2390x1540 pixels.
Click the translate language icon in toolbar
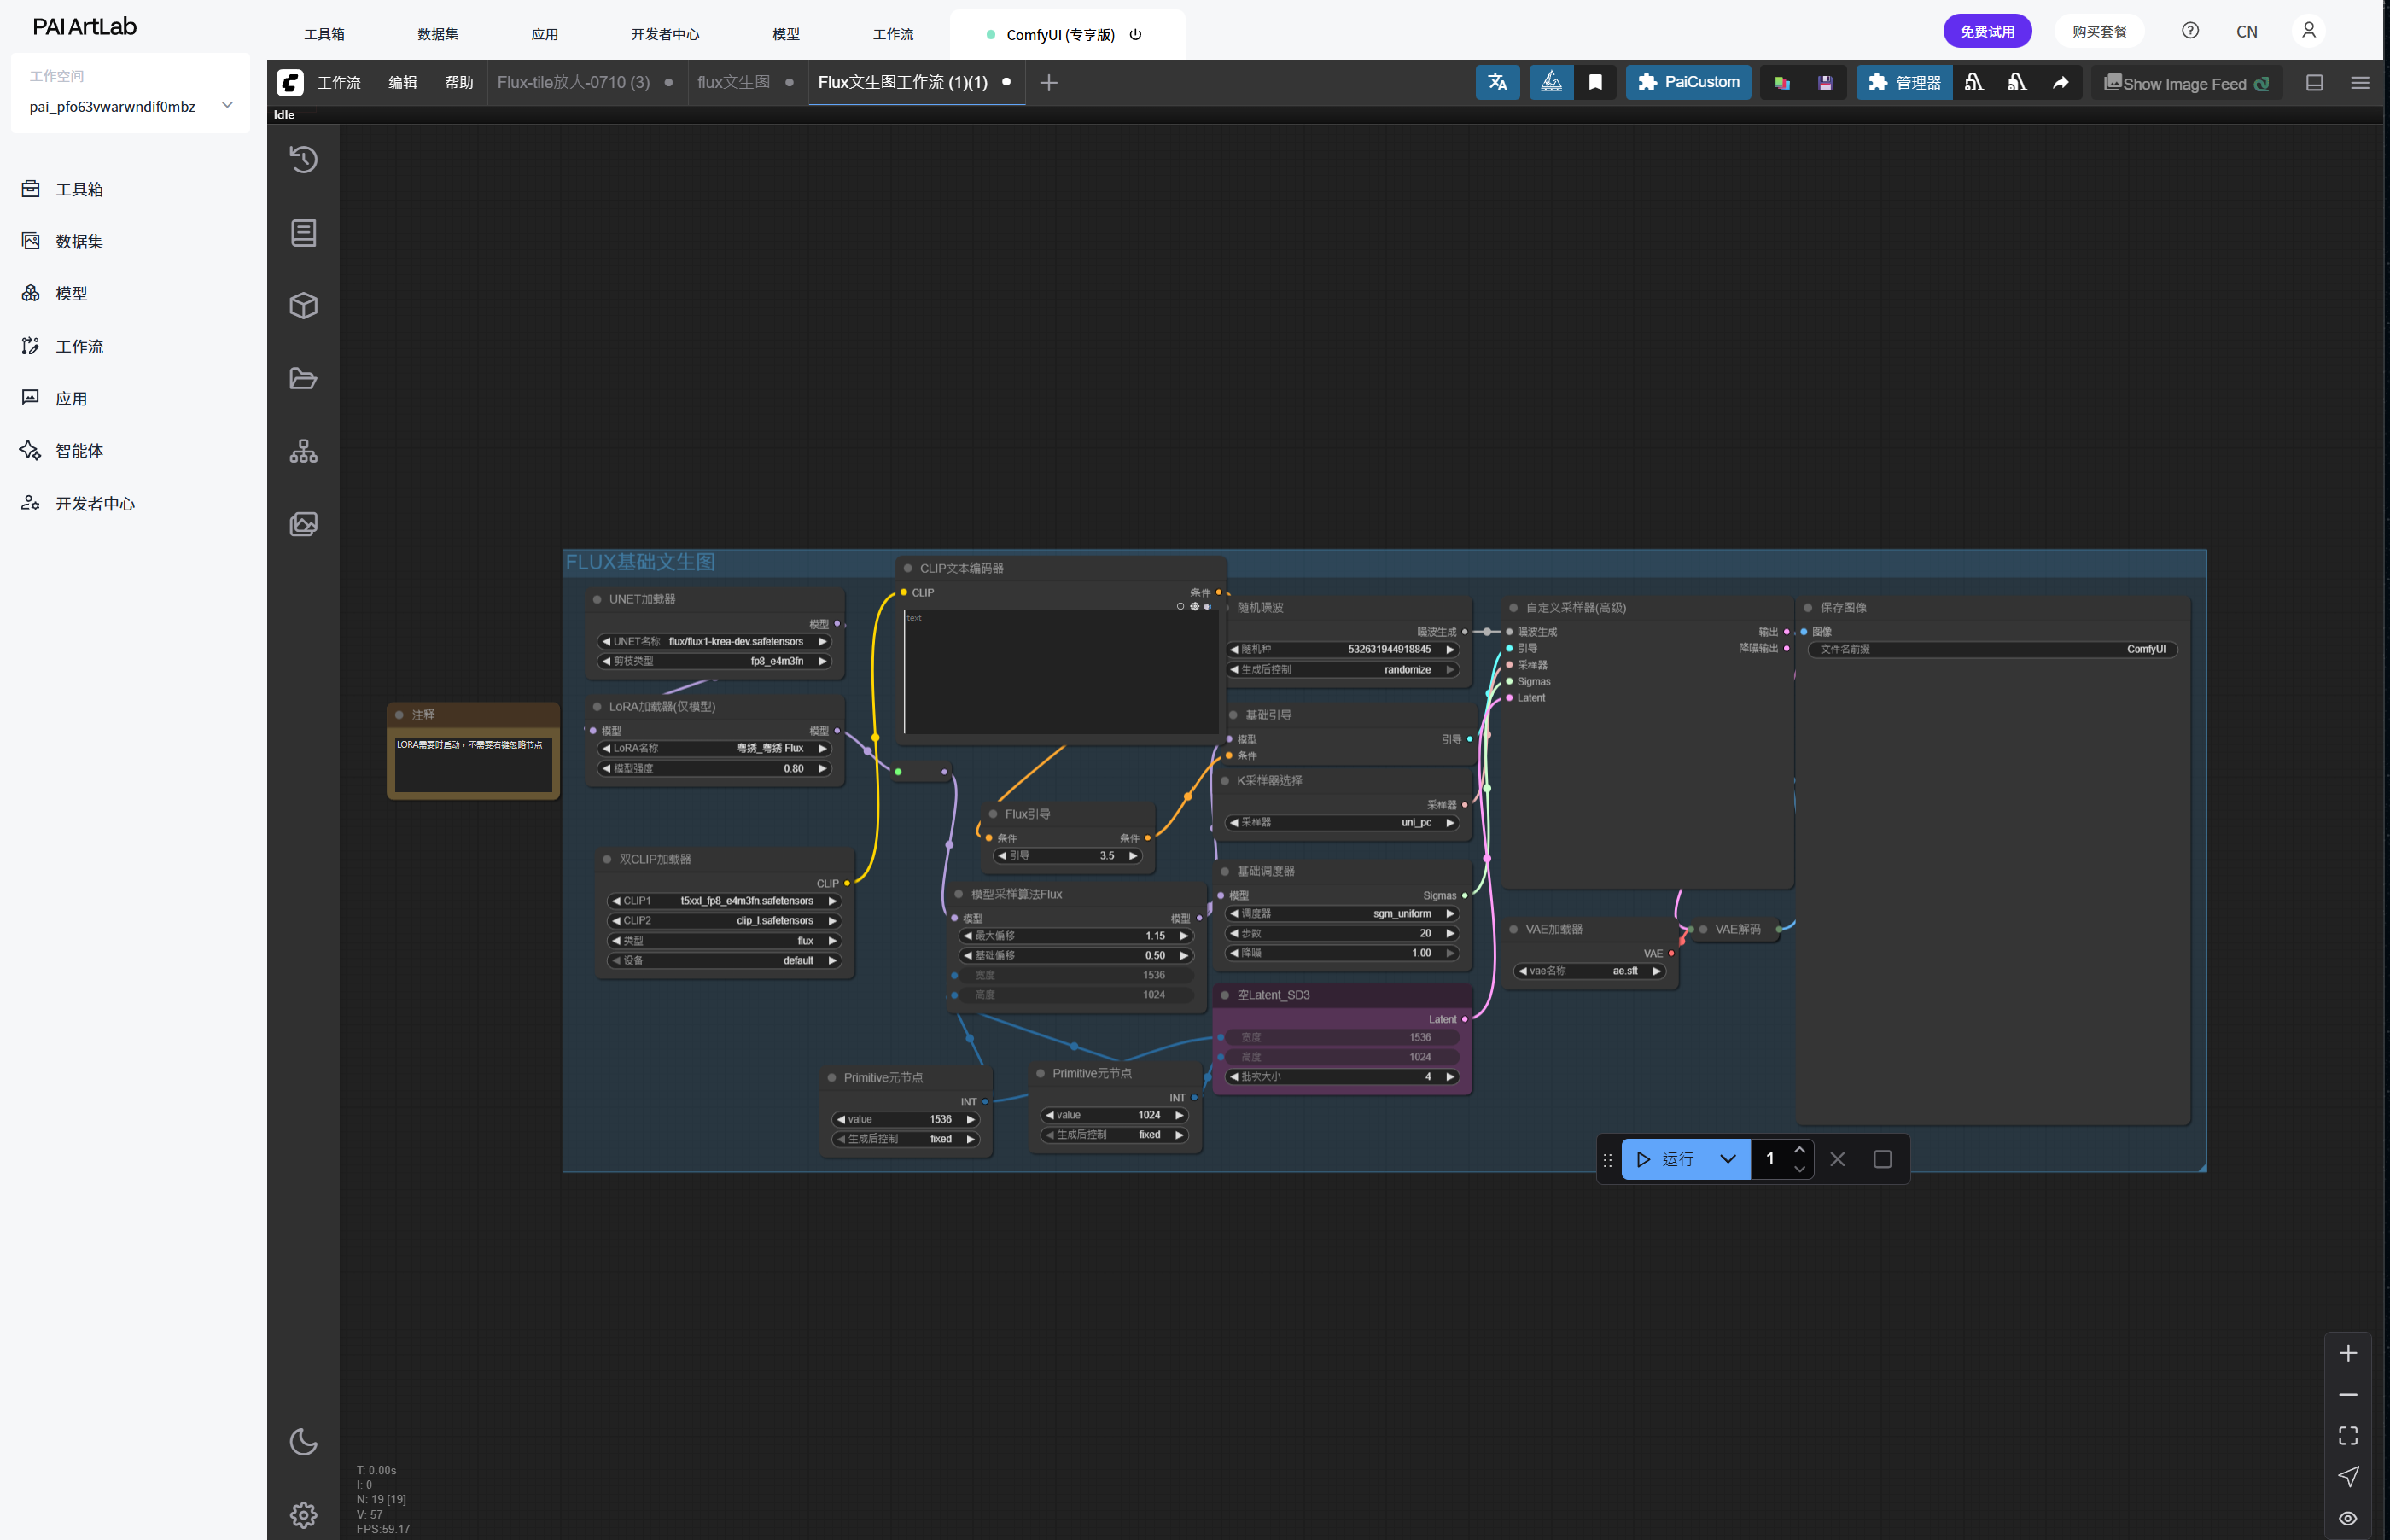pyautogui.click(x=1496, y=83)
